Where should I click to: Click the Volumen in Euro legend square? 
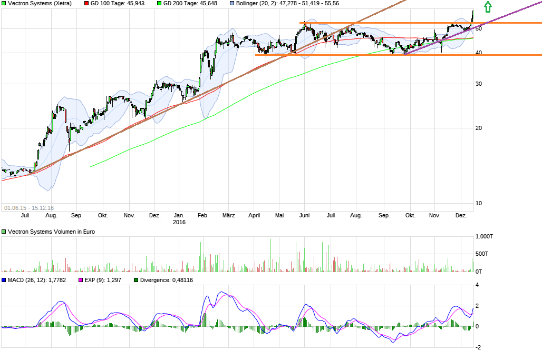(x=4, y=232)
